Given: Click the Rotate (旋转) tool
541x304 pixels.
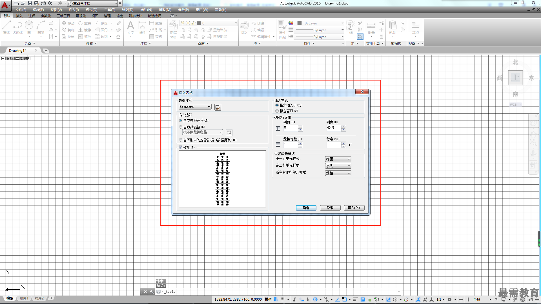Looking at the screenshot, I should pyautogui.click(x=85, y=23).
